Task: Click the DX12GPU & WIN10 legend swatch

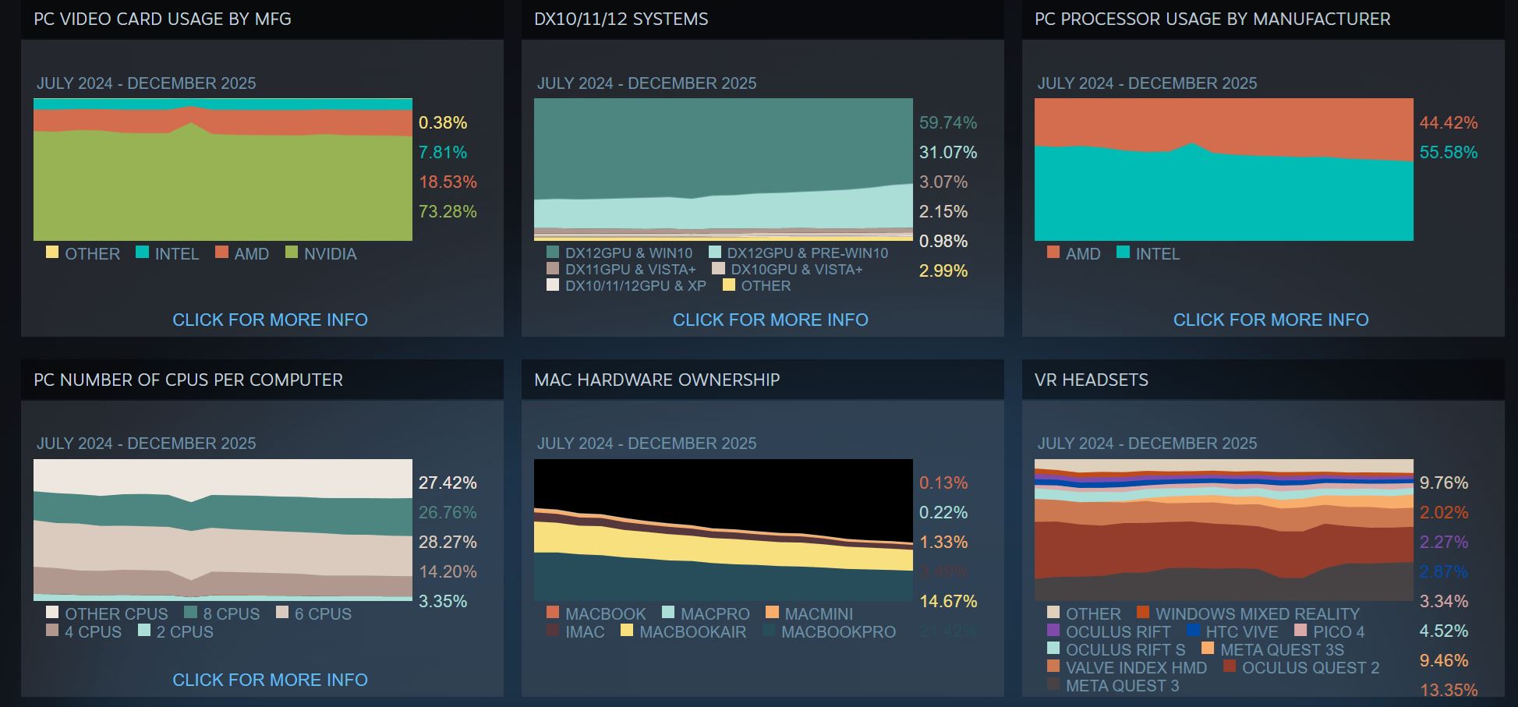Action: (x=553, y=253)
